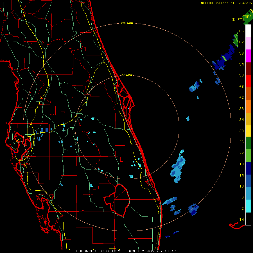The image size is (253, 253).
Task: Click the TH legend label
Action: point(241,220)
